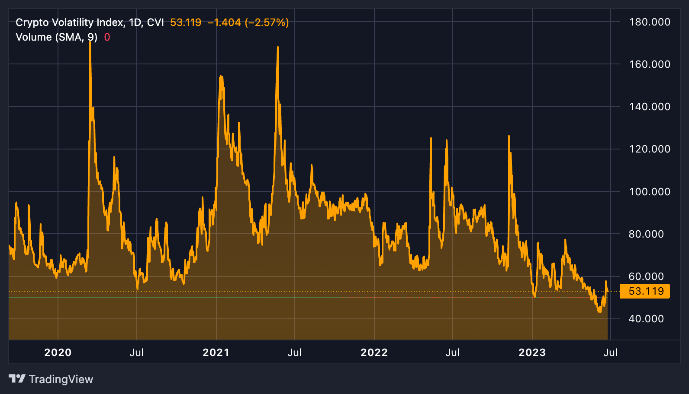Click the 2021 time axis label
Image resolution: width=689 pixels, height=394 pixels.
216,353
